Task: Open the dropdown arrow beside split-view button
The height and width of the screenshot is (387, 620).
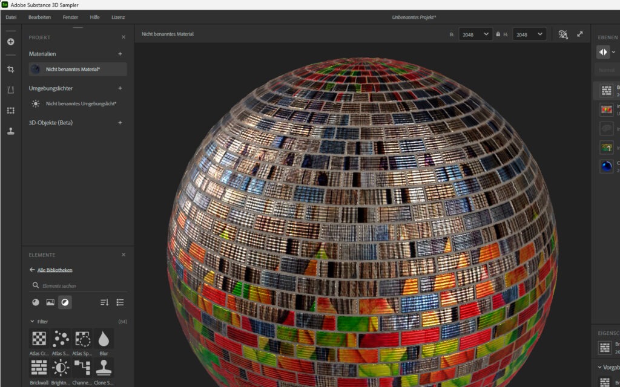Action: point(614,52)
